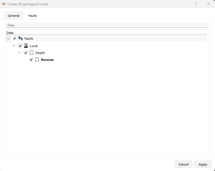Switch to the Faults tab
The width and height of the screenshot is (215, 171).
(32, 16)
